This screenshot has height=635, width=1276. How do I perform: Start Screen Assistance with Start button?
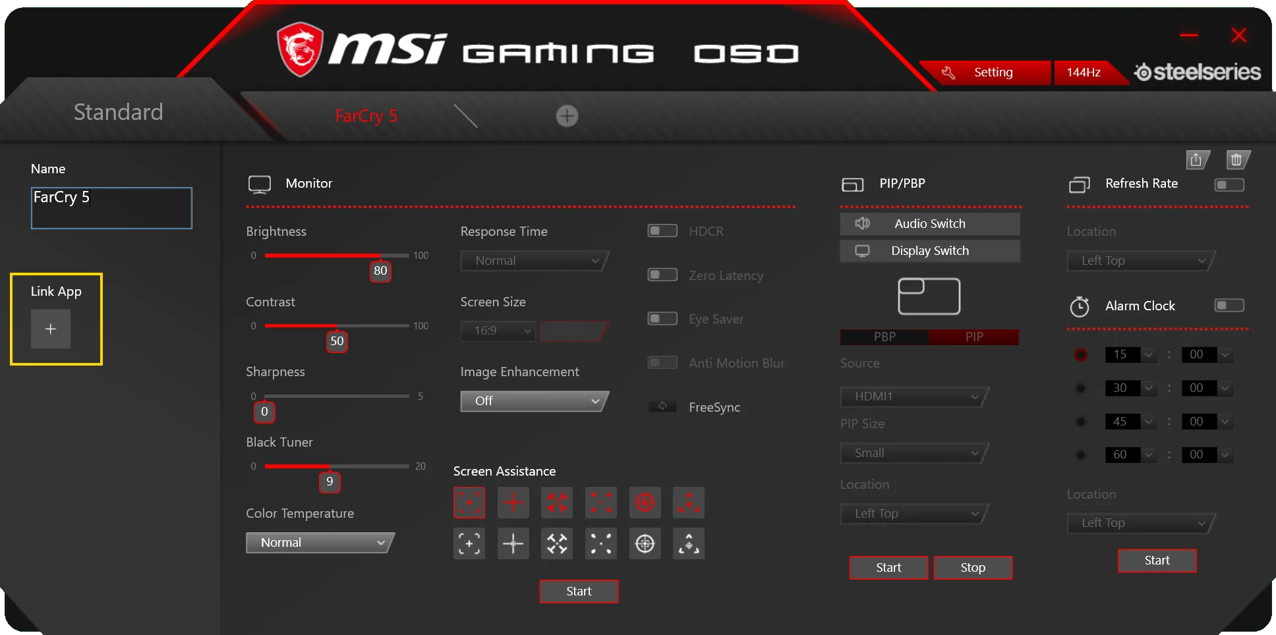pyautogui.click(x=579, y=592)
